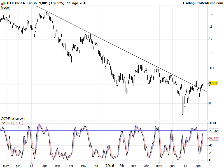Click the bold 10 price axis level
The image size is (224, 168).
[211, 68]
